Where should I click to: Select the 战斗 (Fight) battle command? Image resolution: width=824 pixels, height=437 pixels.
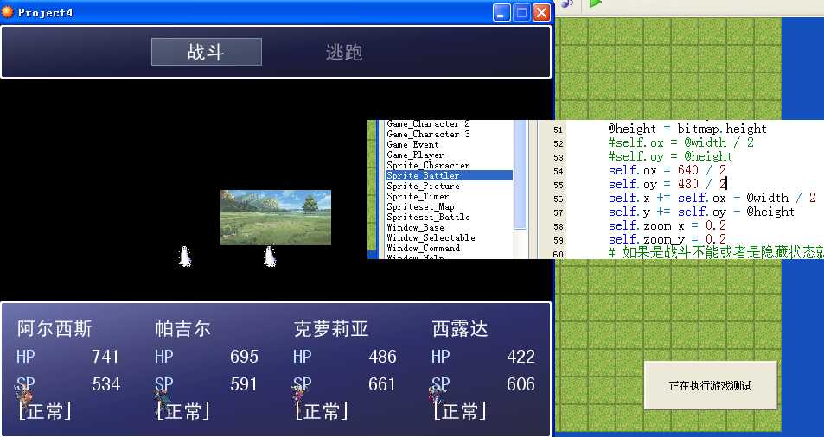[x=206, y=52]
